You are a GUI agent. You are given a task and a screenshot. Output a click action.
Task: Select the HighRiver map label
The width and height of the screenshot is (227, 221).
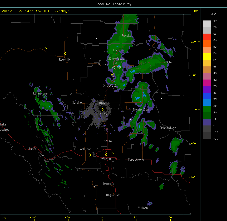tap(113, 195)
